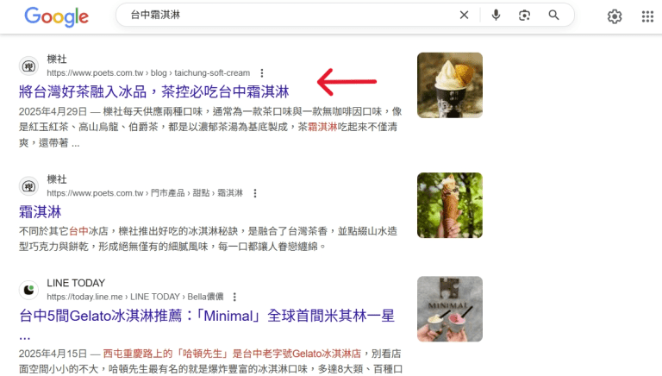Open more options for taichung-soft-cream result
The width and height of the screenshot is (662, 376).
click(x=262, y=73)
